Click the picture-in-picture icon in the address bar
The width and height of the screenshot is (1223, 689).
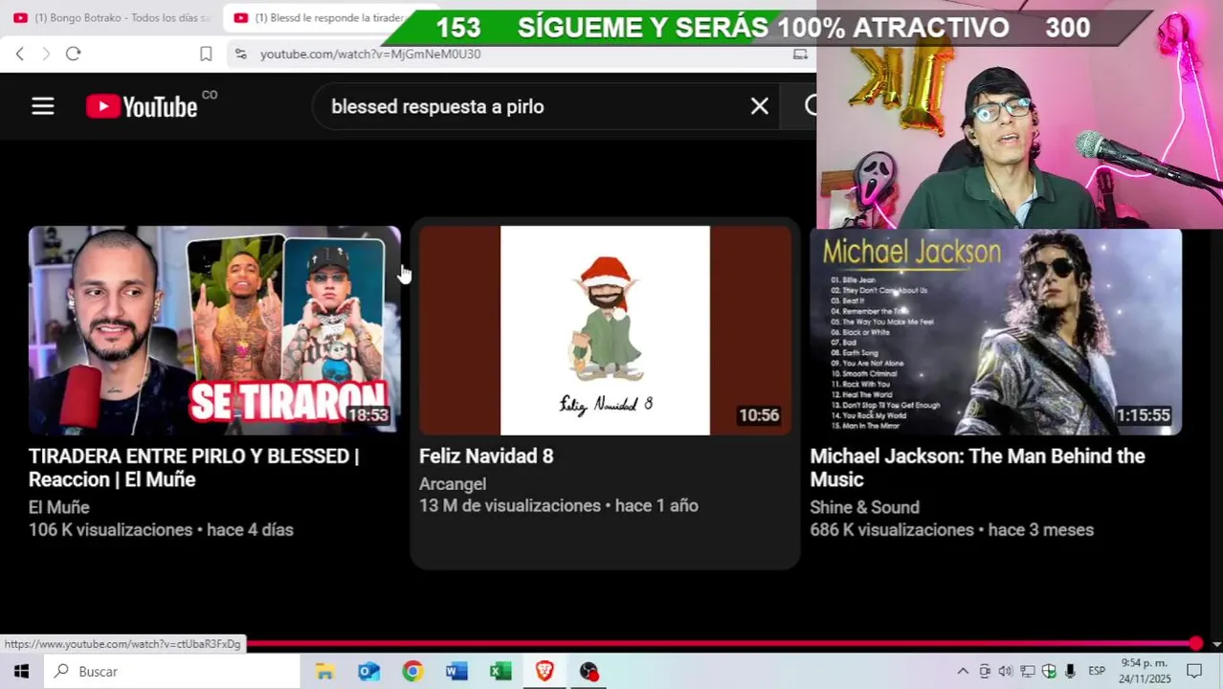click(x=800, y=55)
